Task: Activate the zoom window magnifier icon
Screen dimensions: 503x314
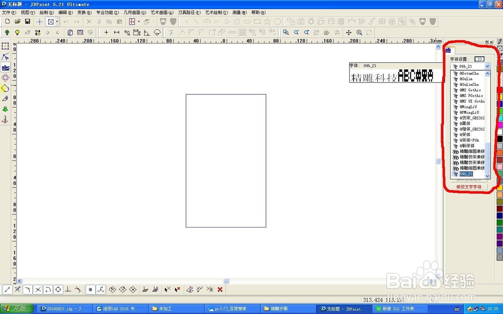Action: point(286,32)
